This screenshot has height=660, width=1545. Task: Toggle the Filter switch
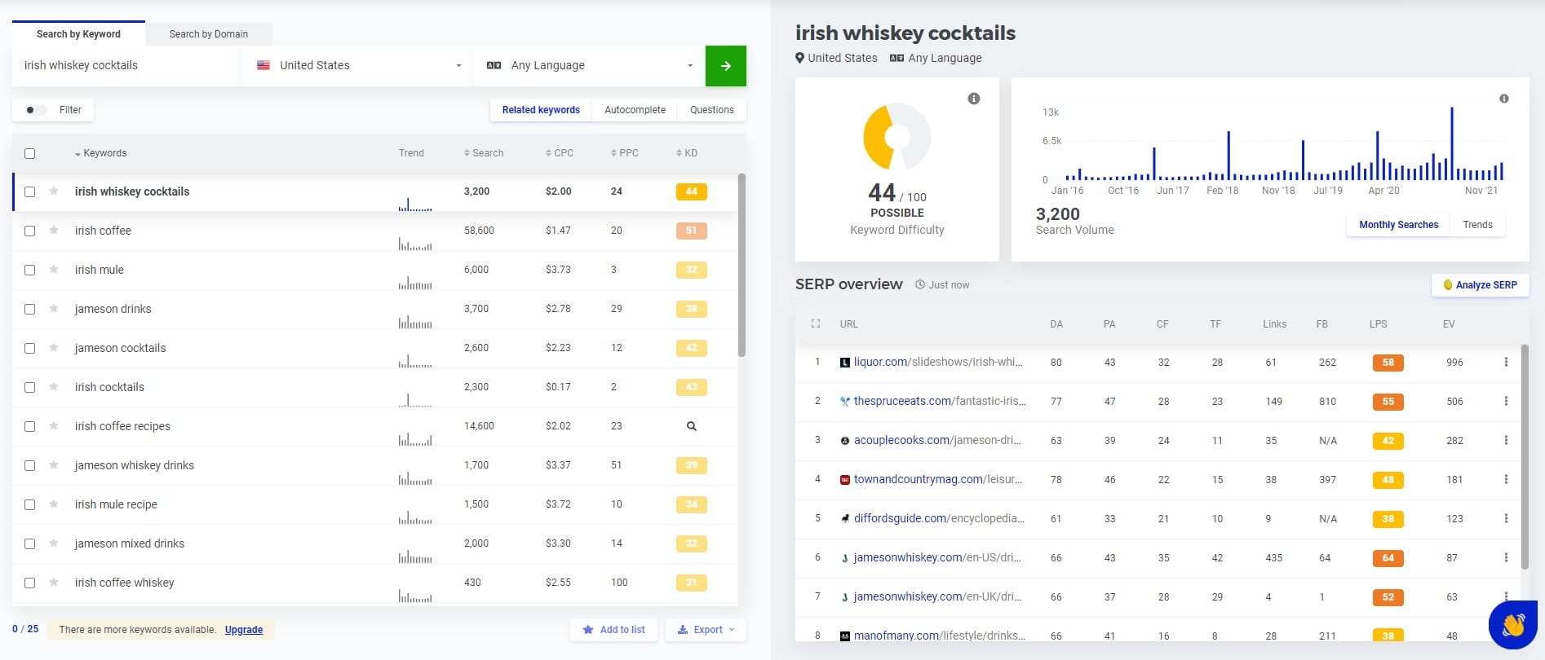pos(35,110)
